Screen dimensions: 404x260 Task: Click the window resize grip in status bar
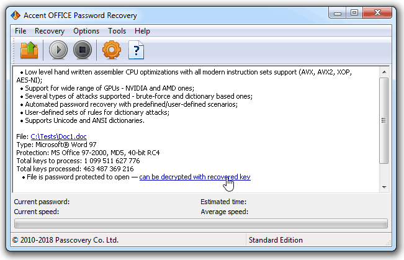click(388, 242)
